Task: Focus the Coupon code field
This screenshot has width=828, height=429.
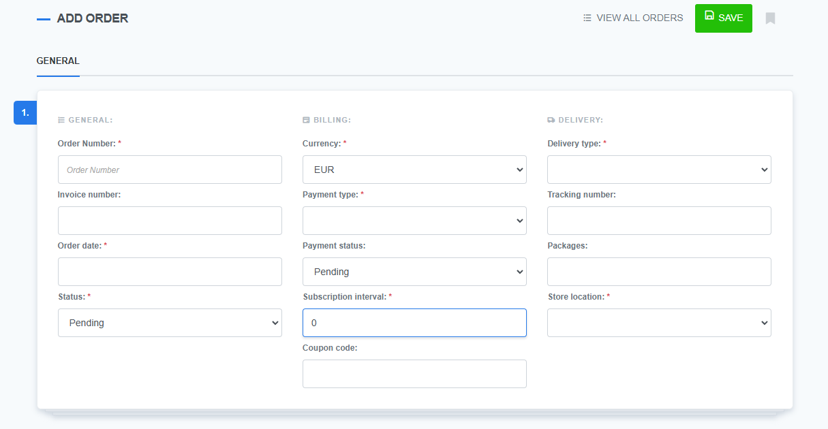Action: pyautogui.click(x=414, y=374)
